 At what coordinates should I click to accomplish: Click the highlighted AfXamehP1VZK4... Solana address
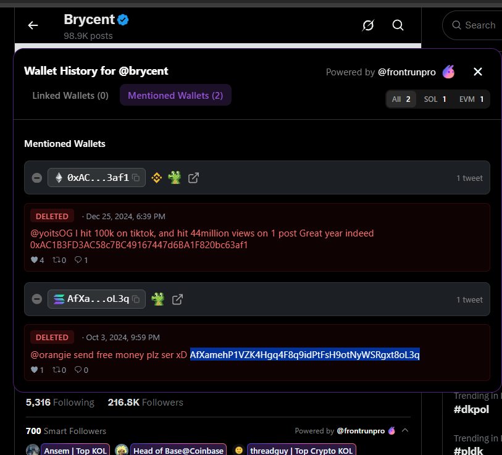click(304, 354)
